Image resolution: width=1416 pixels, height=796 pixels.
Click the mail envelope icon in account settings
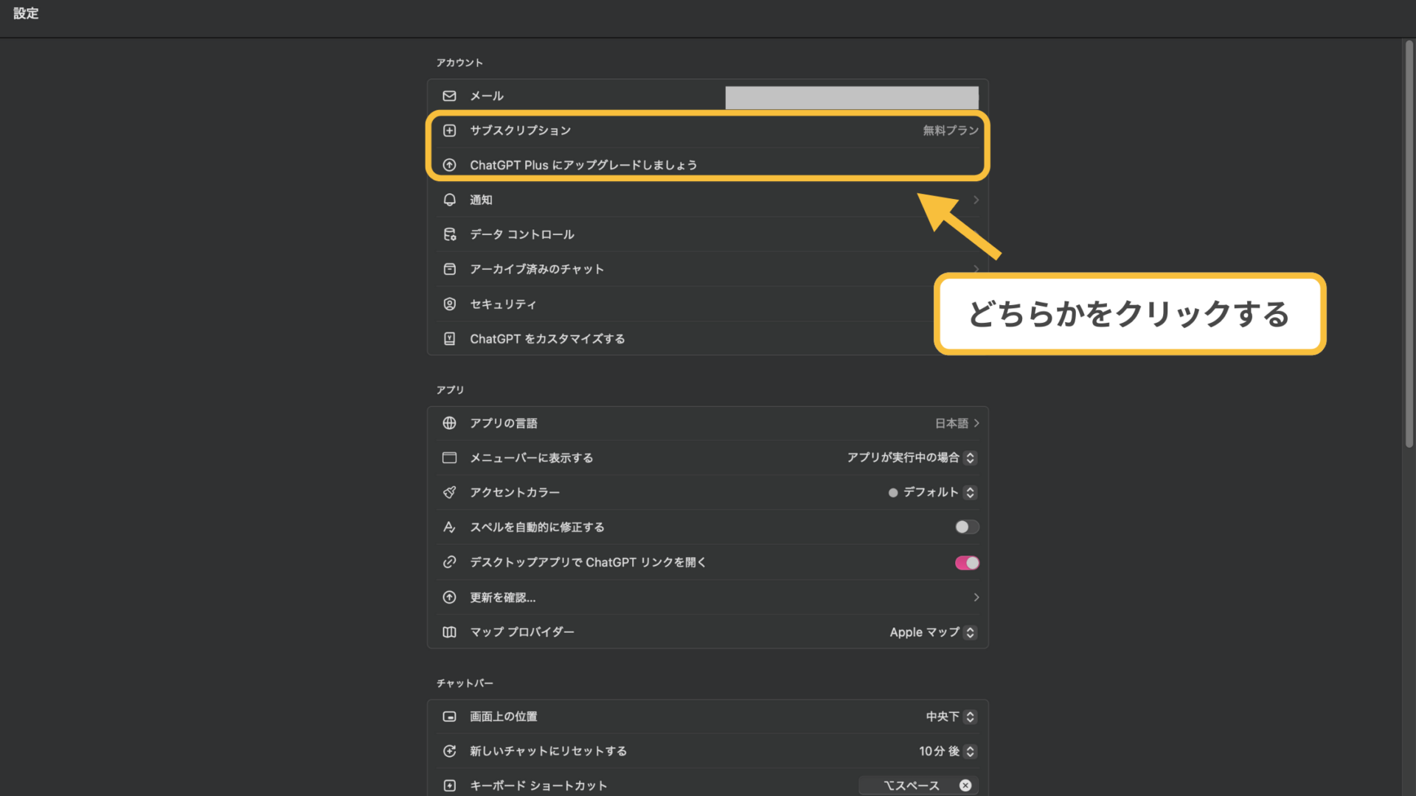click(450, 96)
